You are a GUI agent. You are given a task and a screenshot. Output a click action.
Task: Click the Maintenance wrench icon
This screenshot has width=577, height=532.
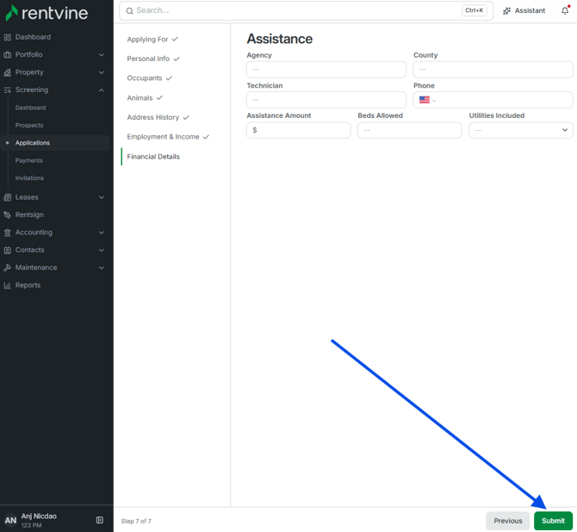click(x=8, y=268)
